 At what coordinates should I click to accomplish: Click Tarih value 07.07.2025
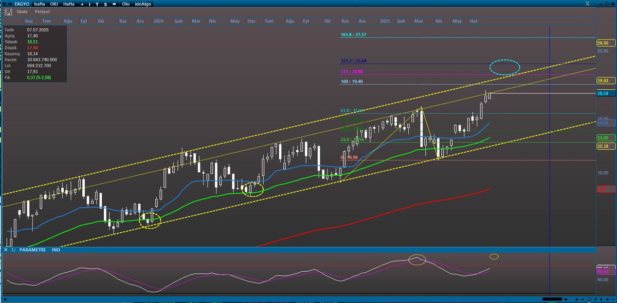[x=39, y=30]
